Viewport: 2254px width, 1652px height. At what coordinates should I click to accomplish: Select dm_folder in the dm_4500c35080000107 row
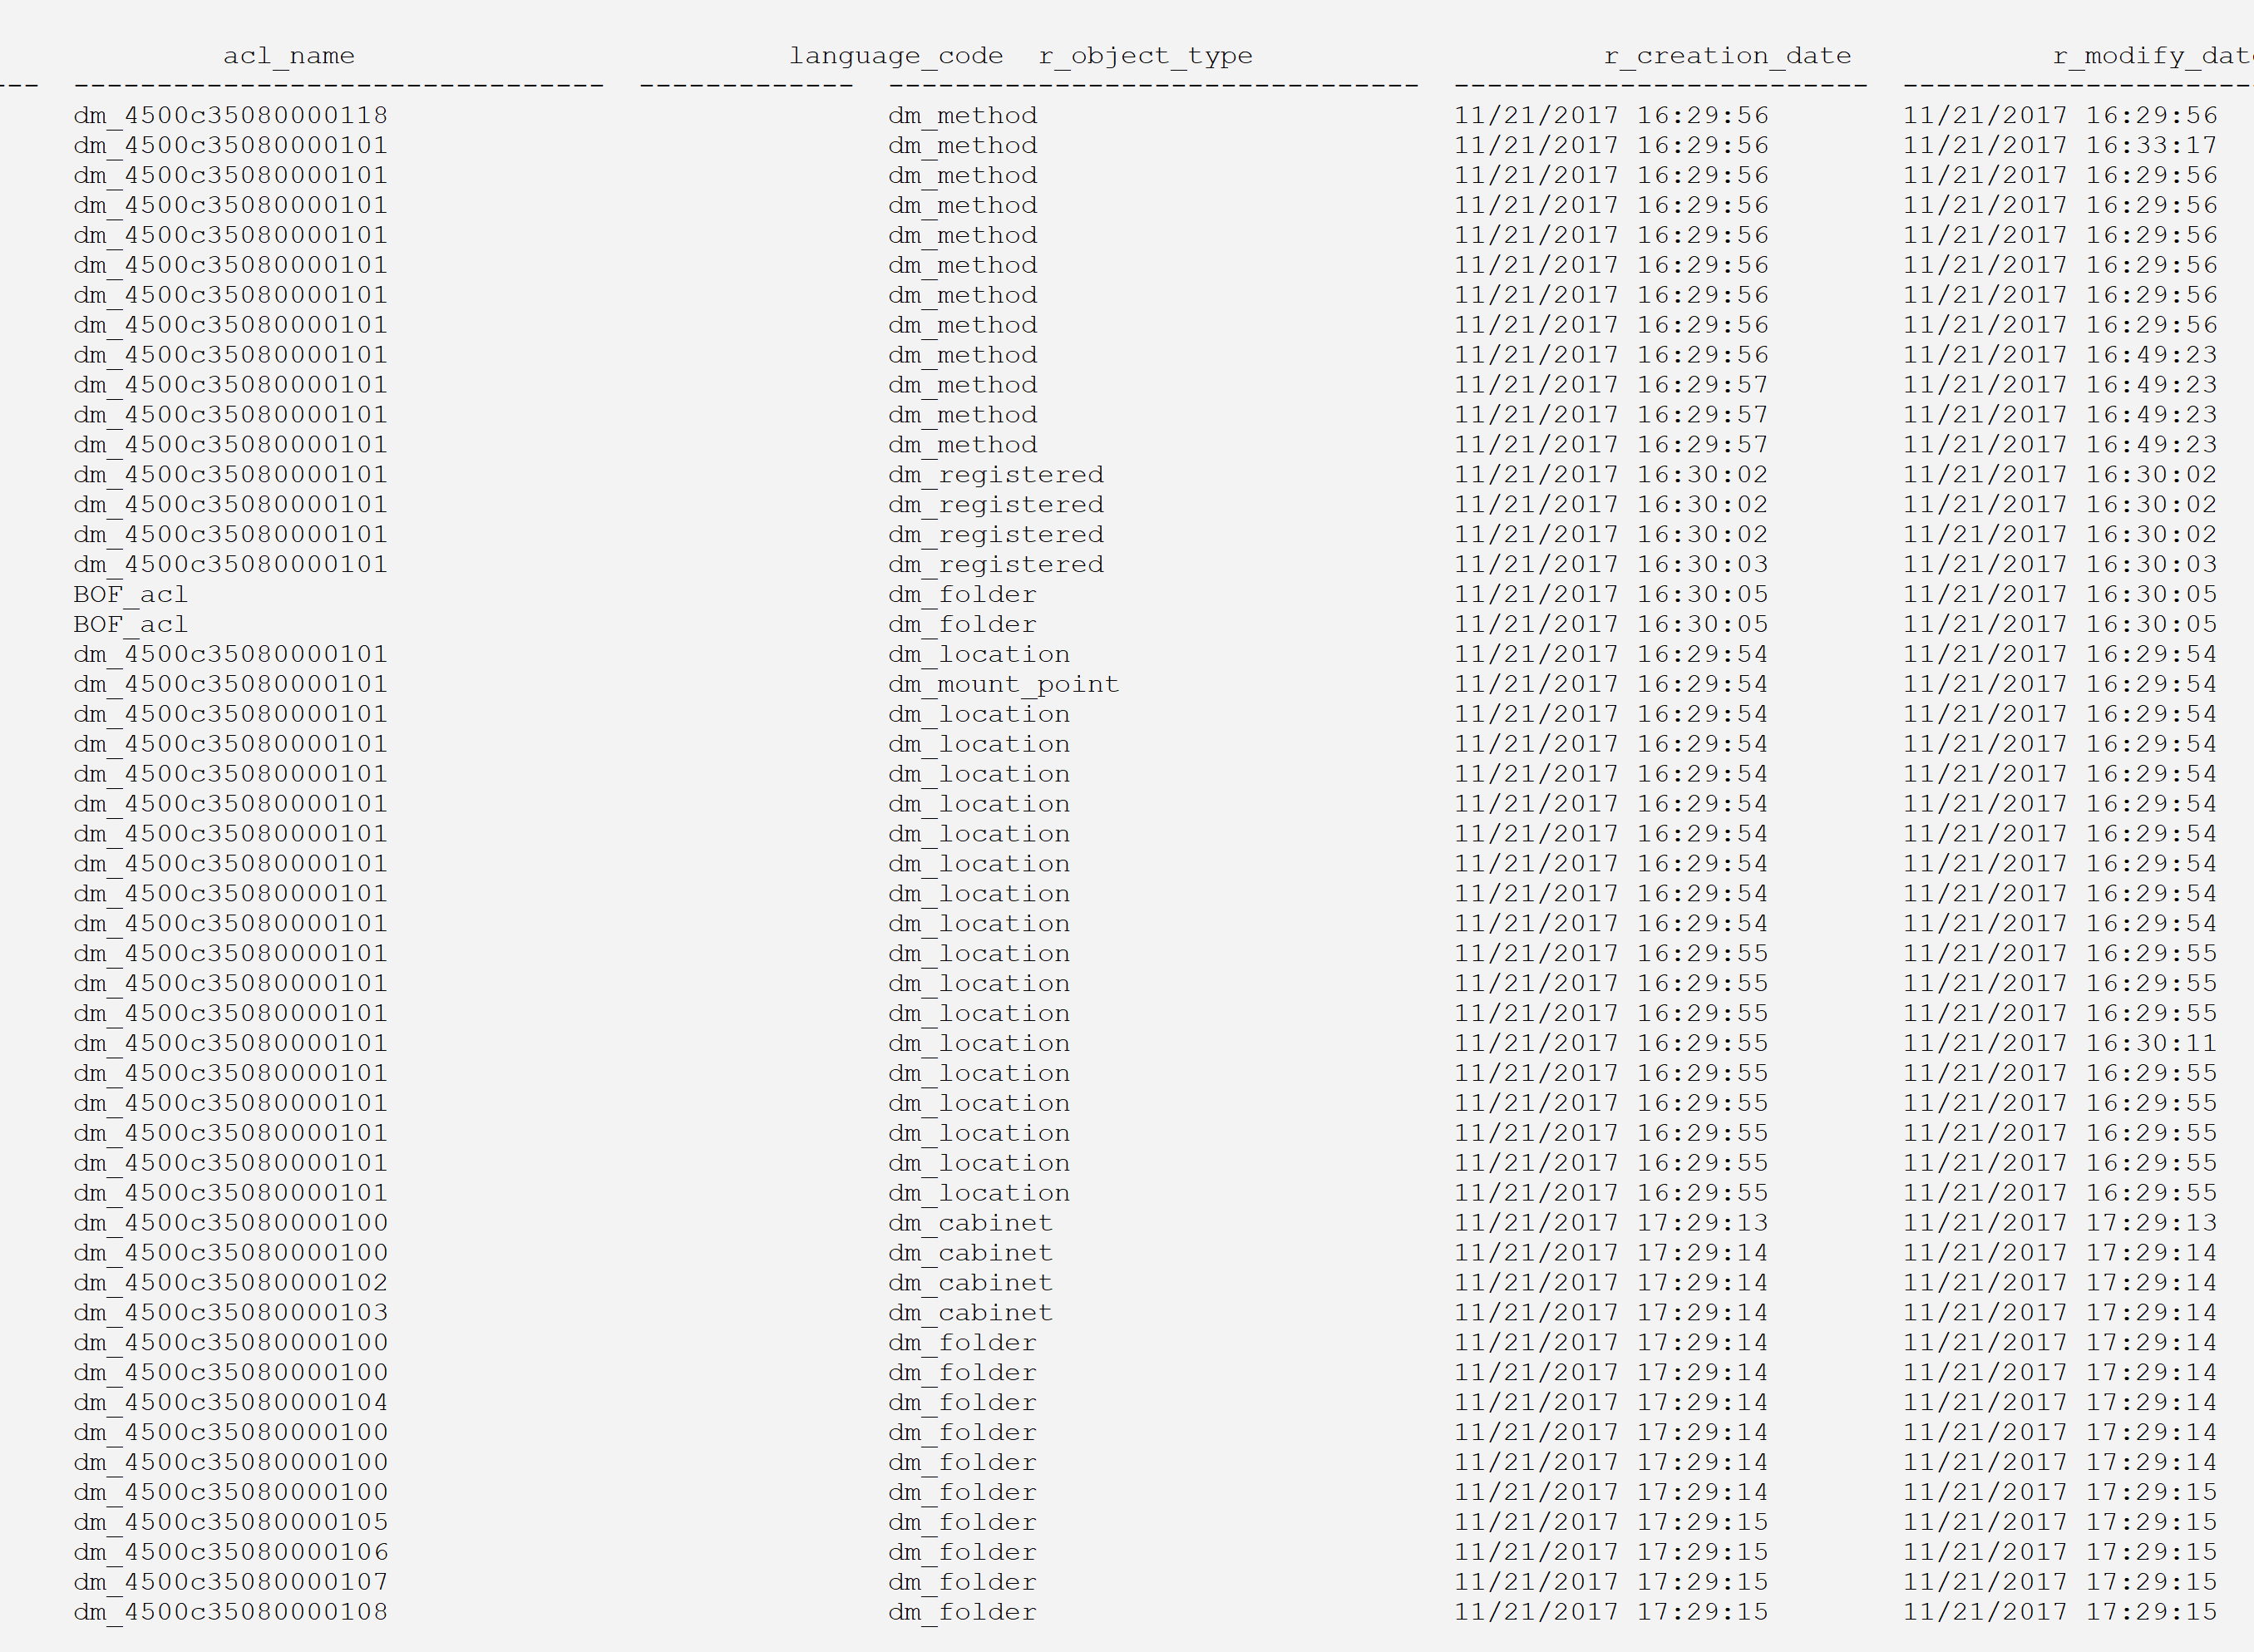(963, 1583)
